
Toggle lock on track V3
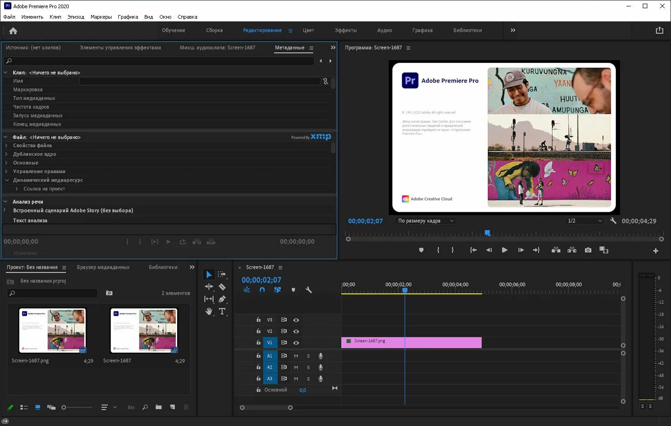[x=259, y=320]
